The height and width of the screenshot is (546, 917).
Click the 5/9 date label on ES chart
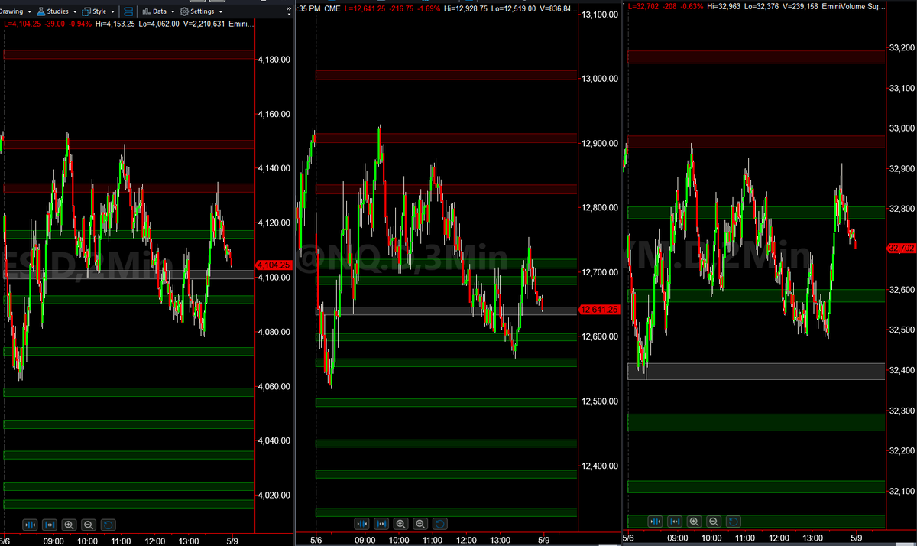coord(233,541)
